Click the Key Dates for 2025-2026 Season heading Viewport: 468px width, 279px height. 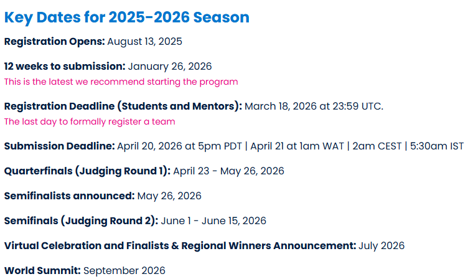126,17
